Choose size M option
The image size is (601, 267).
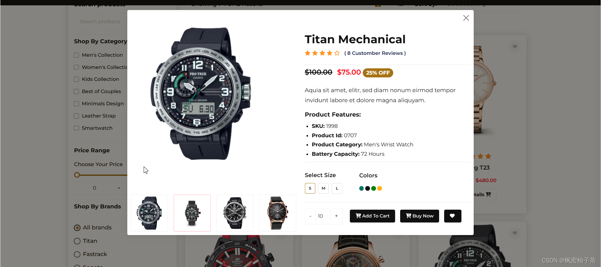coord(323,188)
